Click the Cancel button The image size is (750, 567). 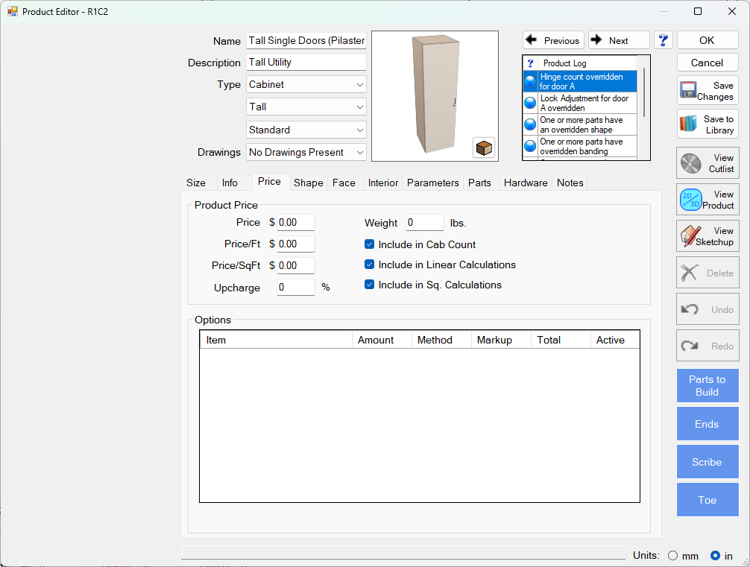point(707,63)
